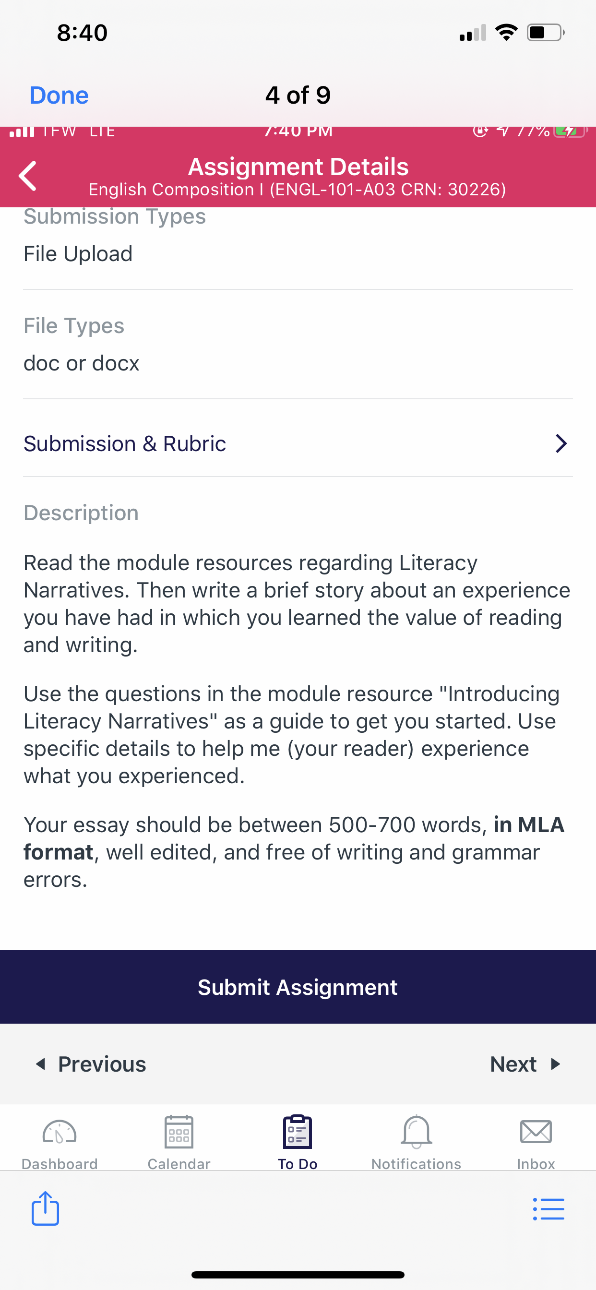Viewport: 596px width, 1290px height.
Task: Tap the share icon at bottom left
Action: click(x=45, y=1208)
